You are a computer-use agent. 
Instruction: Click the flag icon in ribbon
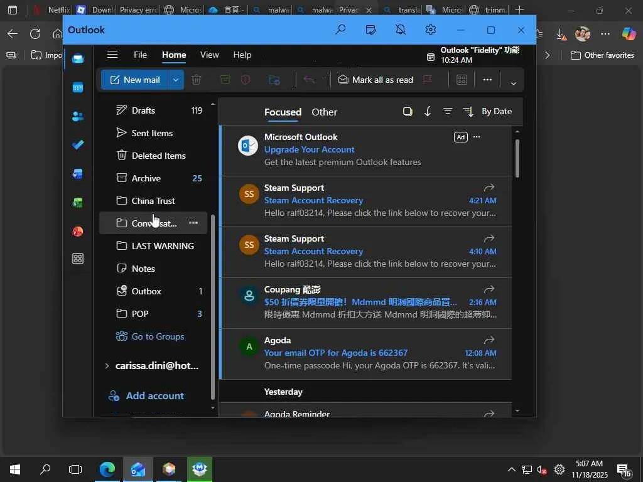click(x=428, y=80)
